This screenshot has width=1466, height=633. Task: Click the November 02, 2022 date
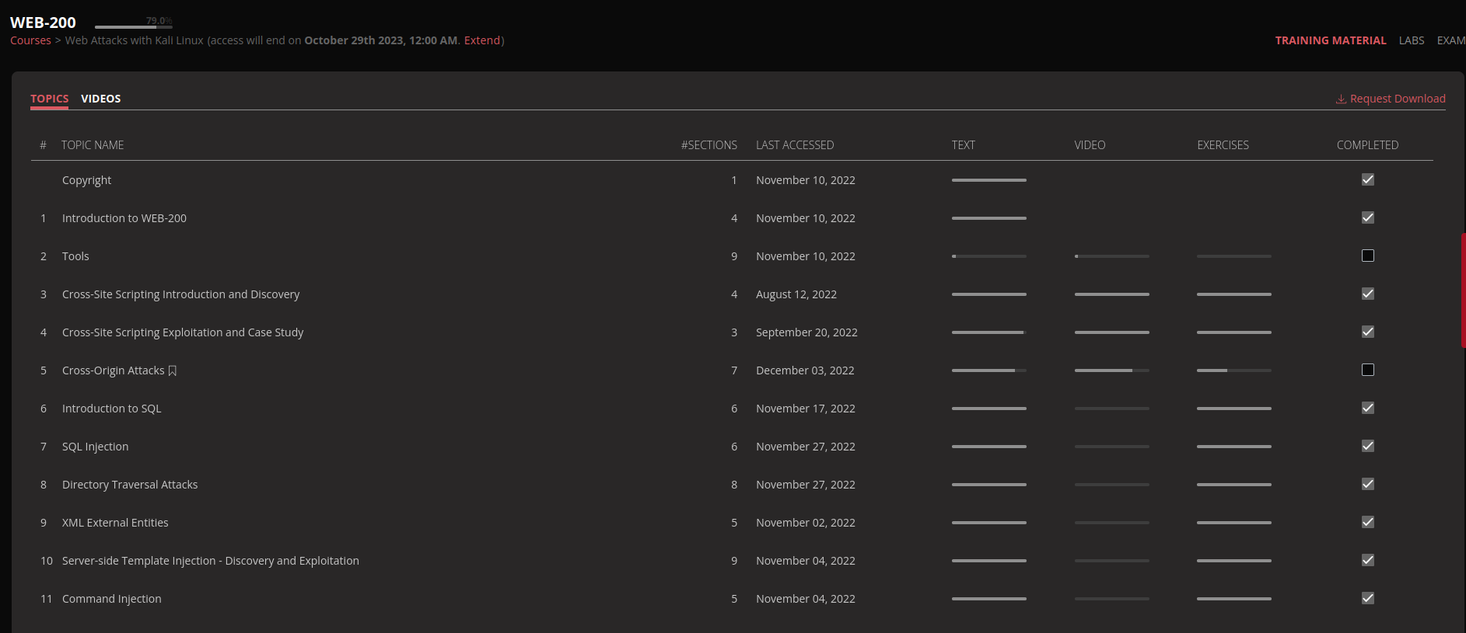click(806, 523)
